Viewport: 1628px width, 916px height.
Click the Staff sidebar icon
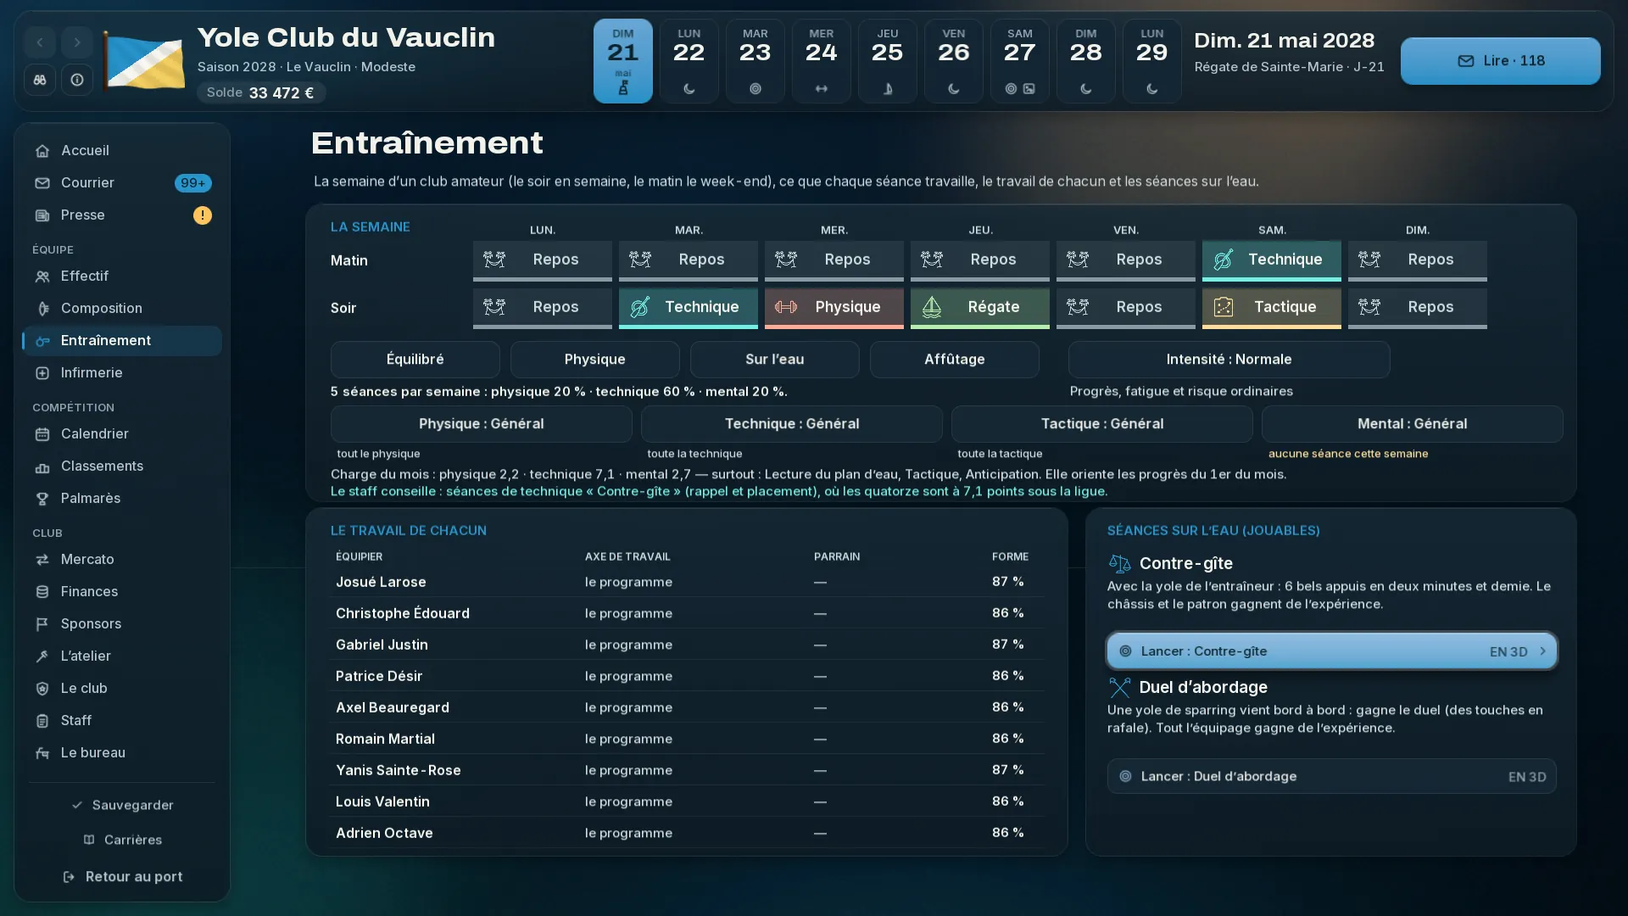[42, 721]
